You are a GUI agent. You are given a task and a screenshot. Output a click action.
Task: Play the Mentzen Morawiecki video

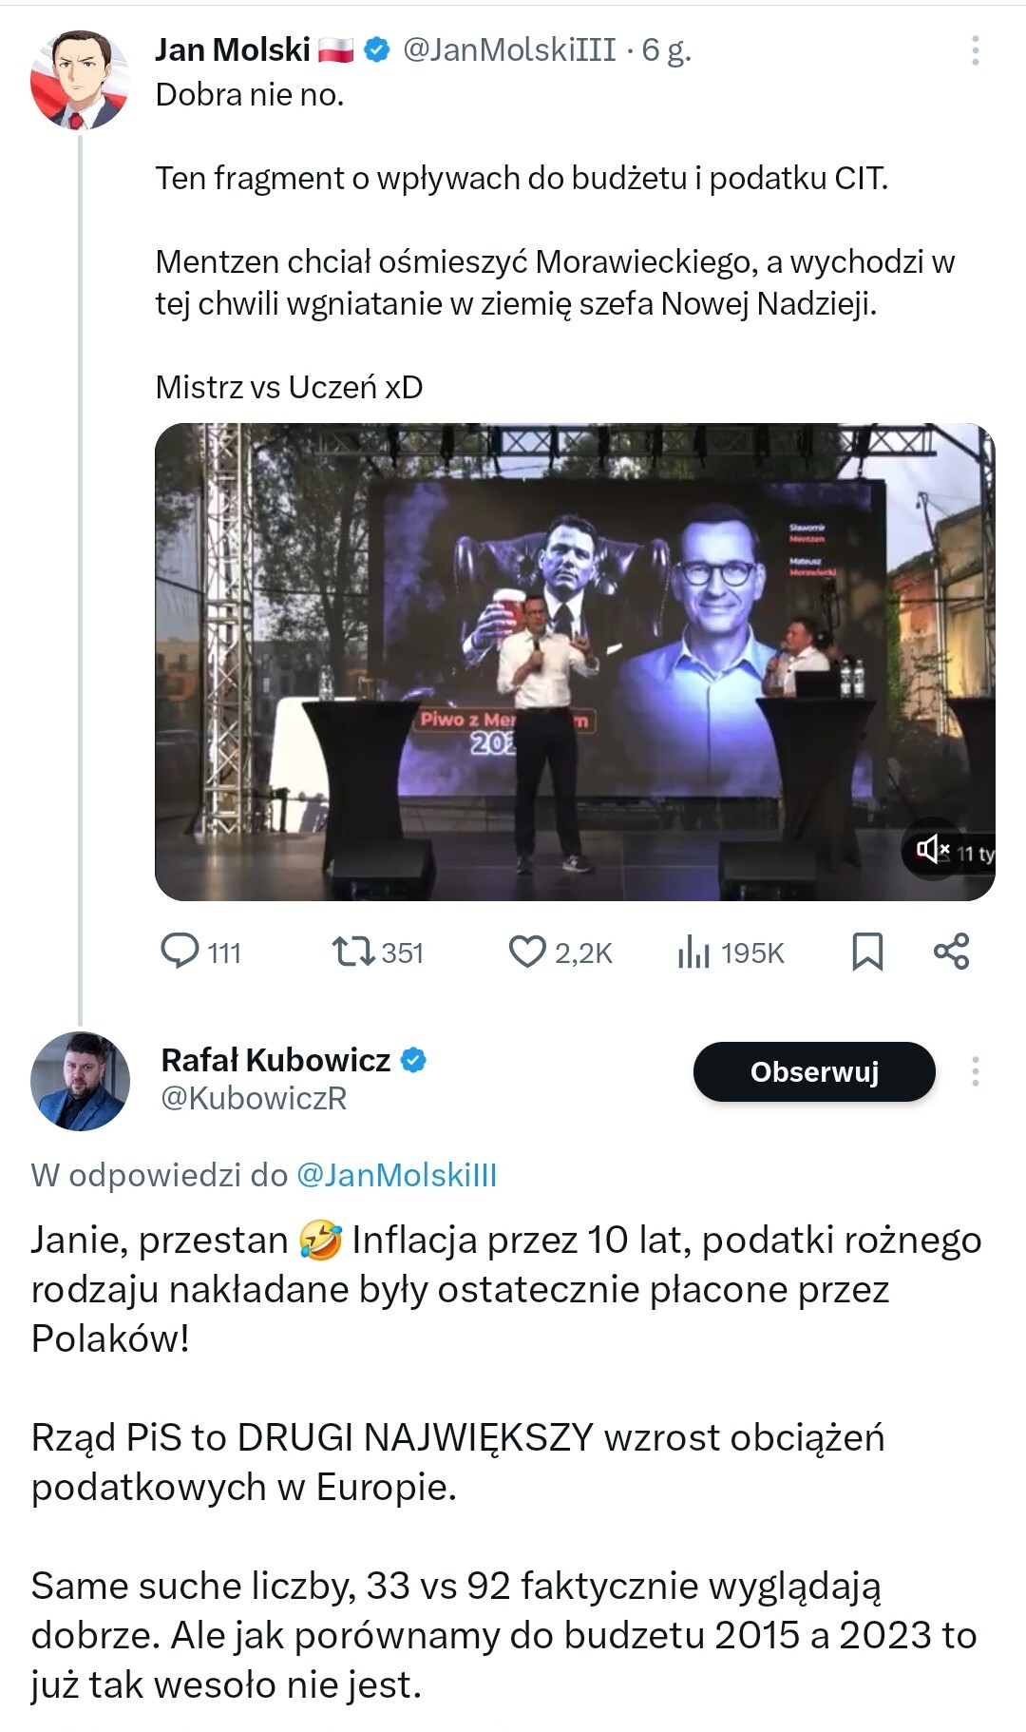pyautogui.click(x=574, y=661)
